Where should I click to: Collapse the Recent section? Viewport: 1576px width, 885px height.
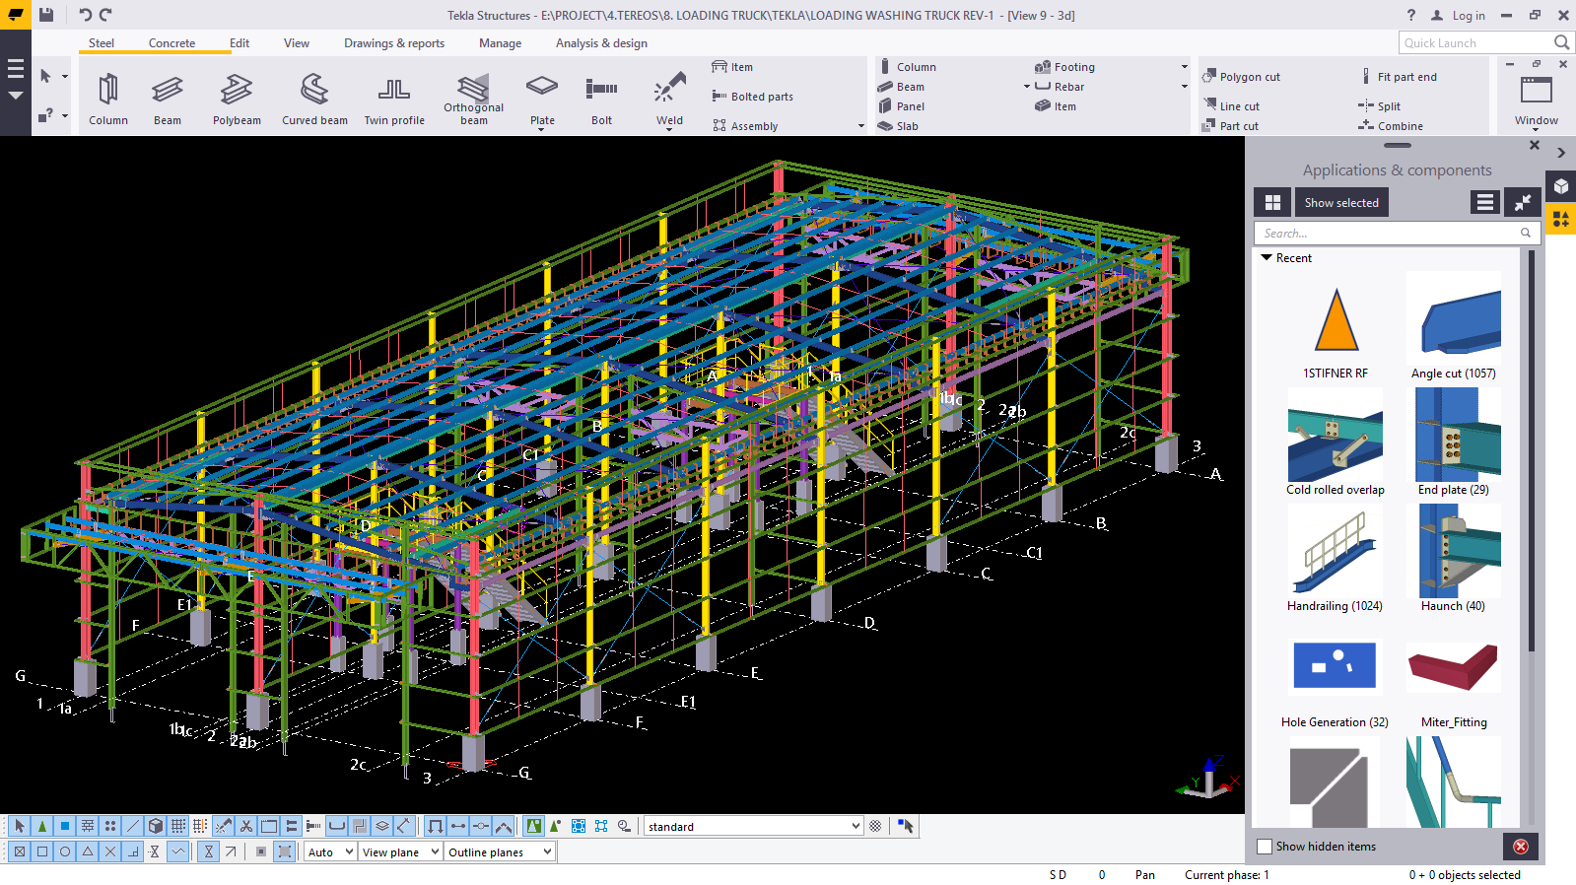coord(1267,257)
